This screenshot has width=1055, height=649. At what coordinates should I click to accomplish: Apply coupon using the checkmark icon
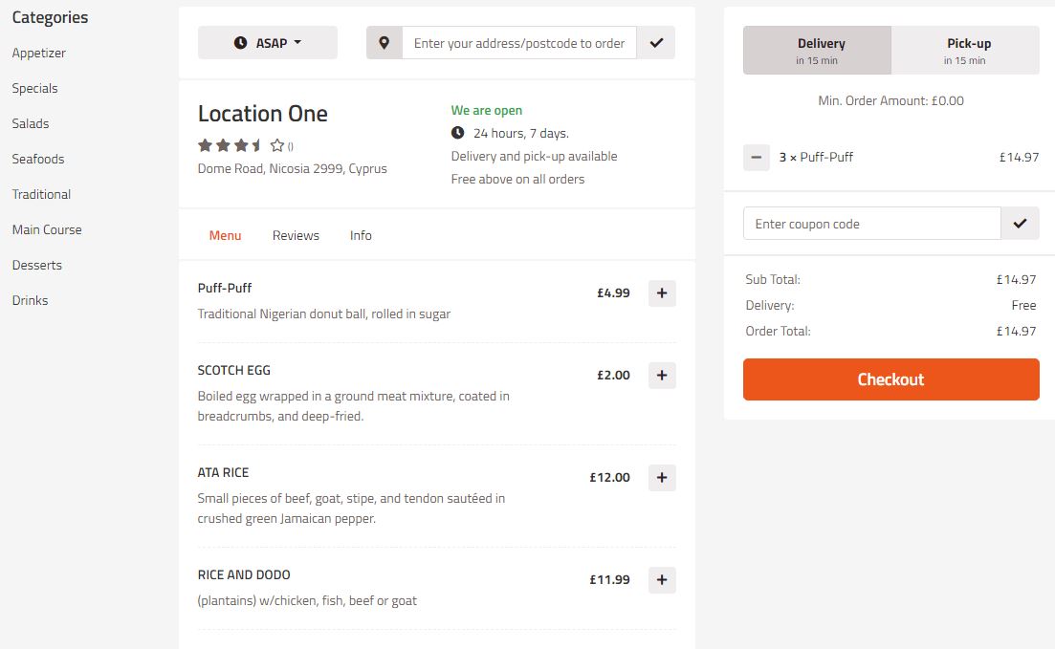pos(1020,224)
